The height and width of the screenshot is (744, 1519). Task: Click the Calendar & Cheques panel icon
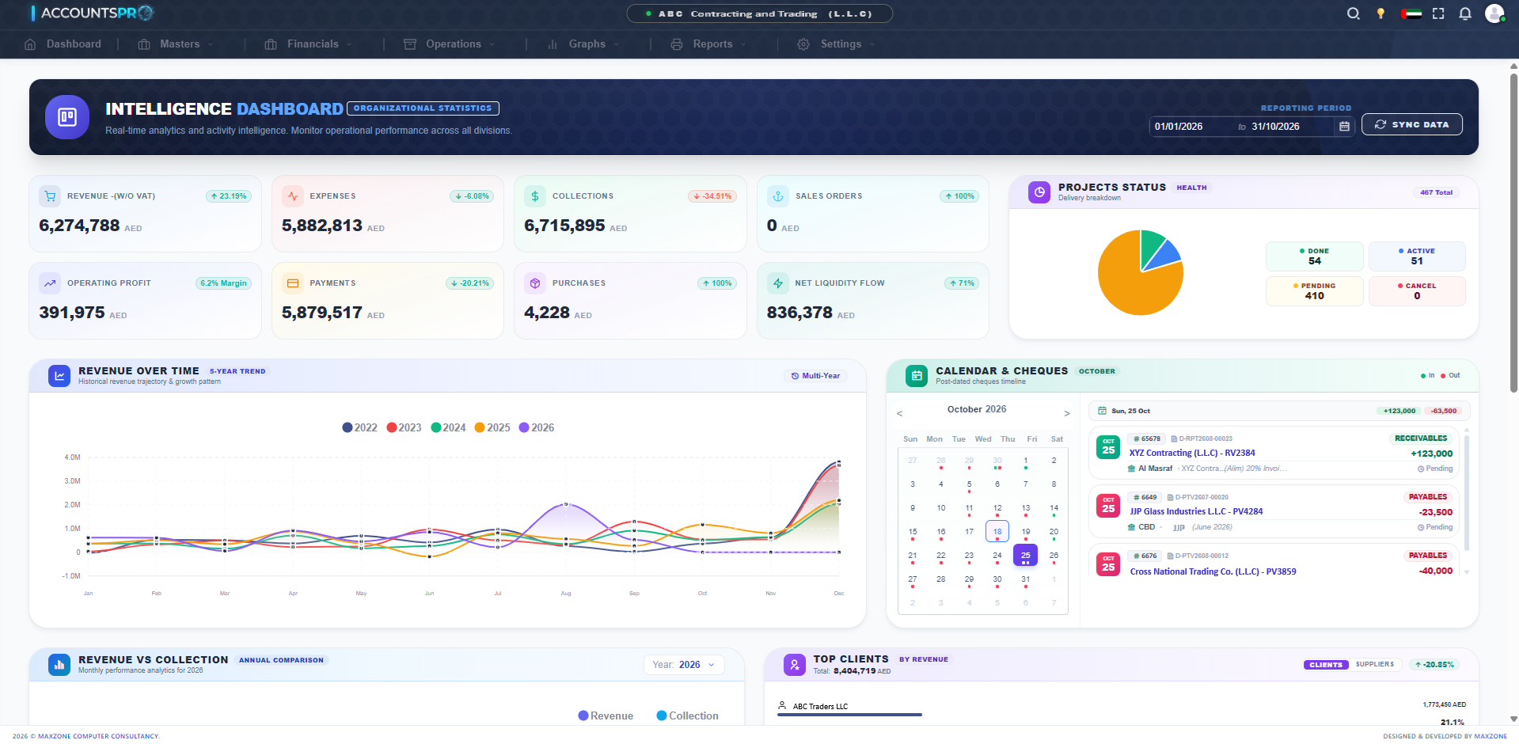[917, 376]
